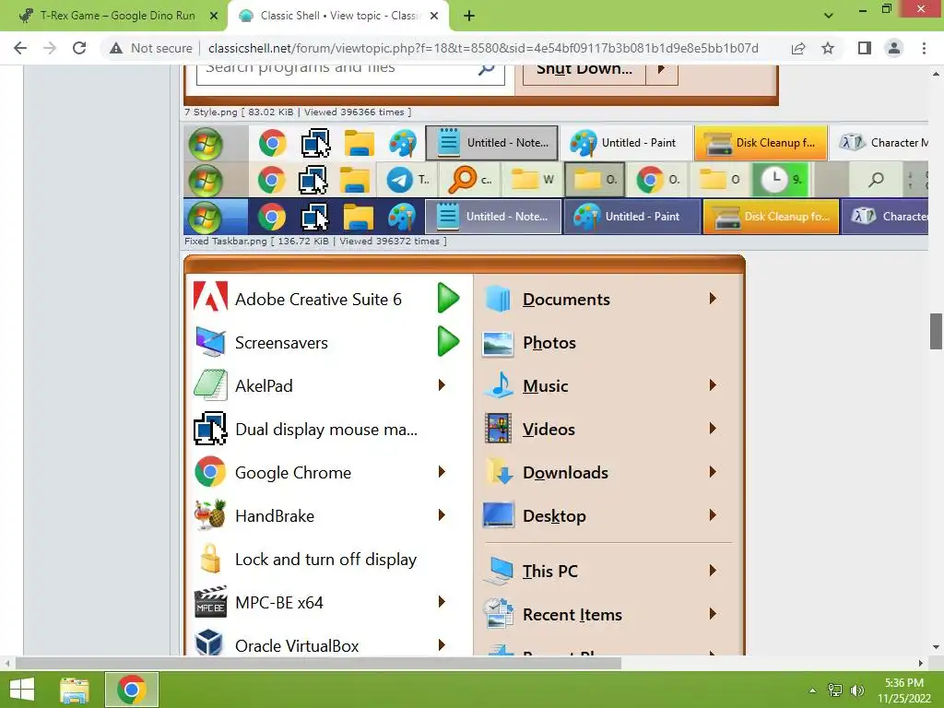Expand AkelPad submenu arrow
The height and width of the screenshot is (708, 944).
442,384
